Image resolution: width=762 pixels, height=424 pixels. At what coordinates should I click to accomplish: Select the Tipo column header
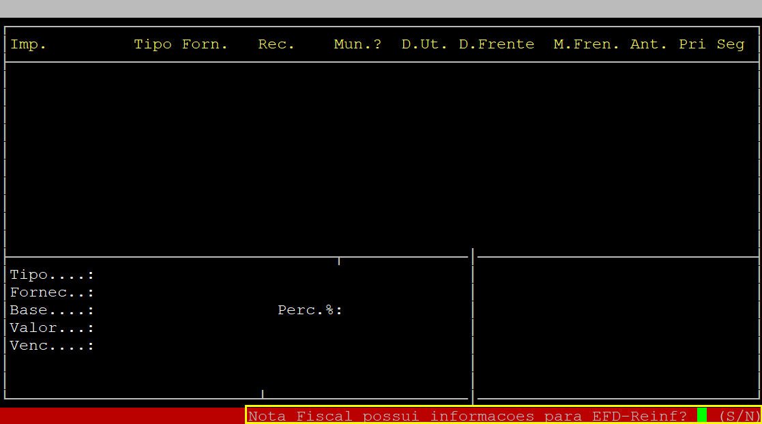(153, 44)
